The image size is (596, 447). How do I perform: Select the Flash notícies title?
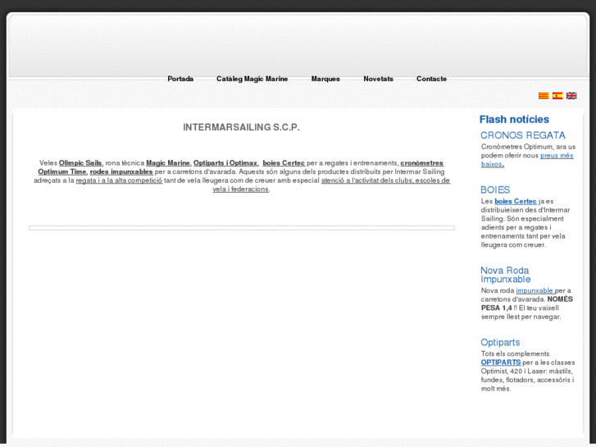pos(514,120)
